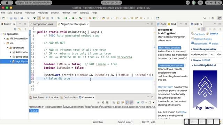Click the Pin Console icon
Viewport: 223px width, 125px height.
(138, 102)
